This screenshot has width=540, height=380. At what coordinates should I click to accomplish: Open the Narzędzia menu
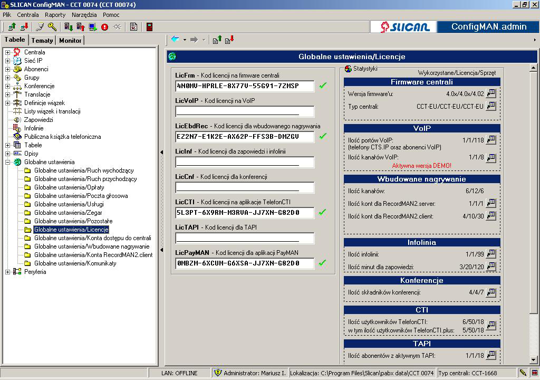pos(84,15)
